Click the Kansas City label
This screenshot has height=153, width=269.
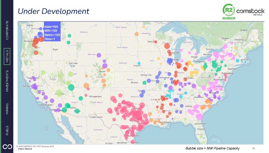pyautogui.click(x=146, y=75)
